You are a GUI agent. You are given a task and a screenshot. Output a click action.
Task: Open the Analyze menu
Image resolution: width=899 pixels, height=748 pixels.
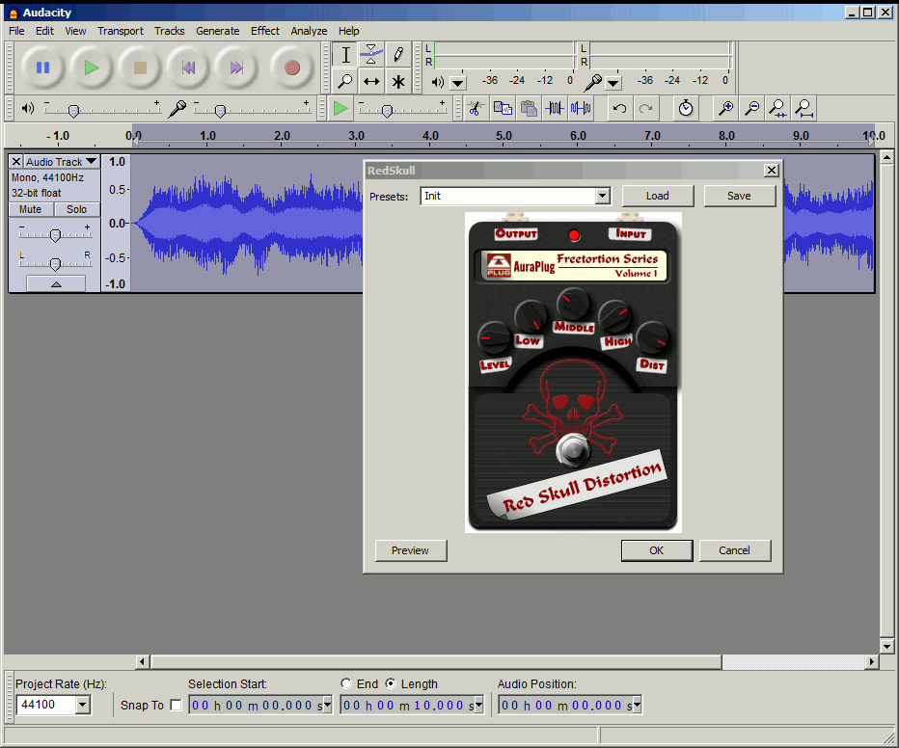coord(309,31)
